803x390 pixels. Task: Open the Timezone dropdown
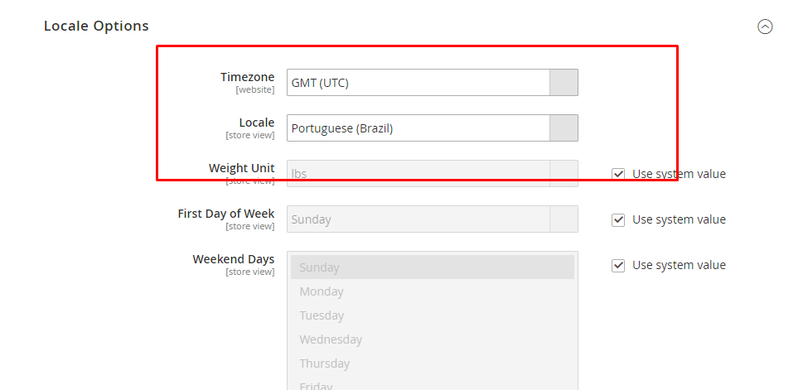(x=418, y=83)
